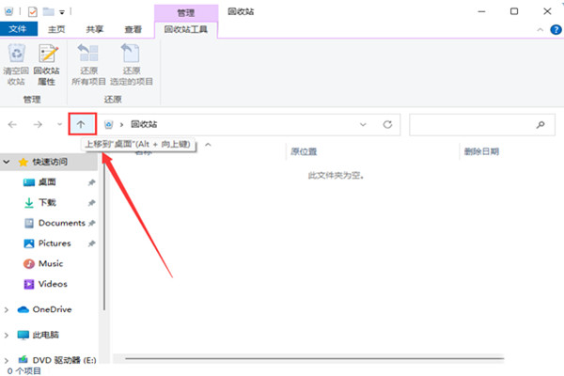Switch to the View (查看) ribbon tab
The height and width of the screenshot is (376, 564).
[133, 30]
